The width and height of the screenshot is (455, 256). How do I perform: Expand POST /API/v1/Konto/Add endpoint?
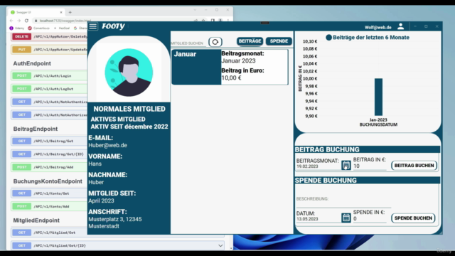pos(49,206)
